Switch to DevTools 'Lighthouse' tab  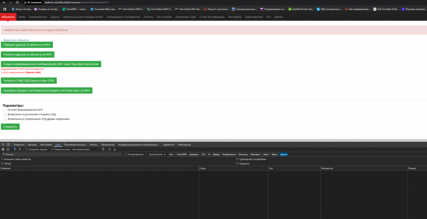point(168,145)
